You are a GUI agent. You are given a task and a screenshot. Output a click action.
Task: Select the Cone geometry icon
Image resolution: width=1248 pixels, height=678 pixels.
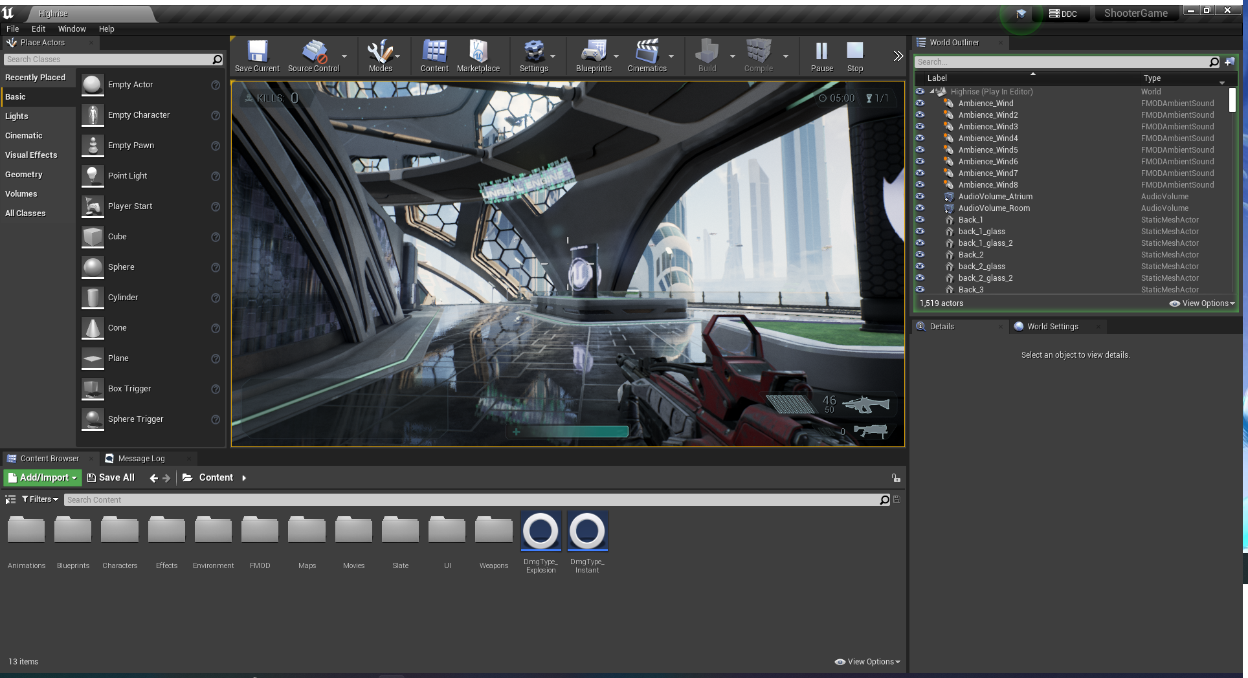93,328
